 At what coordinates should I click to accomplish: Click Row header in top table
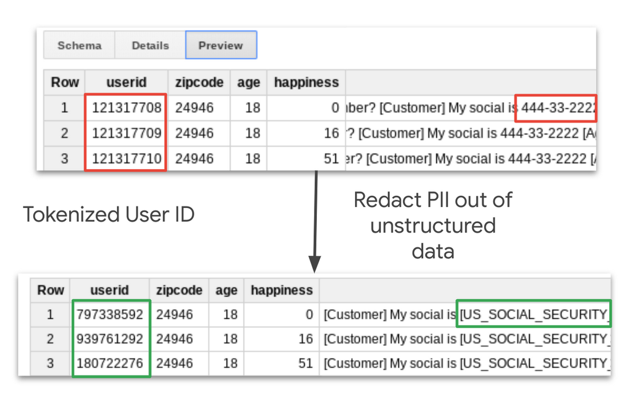65,82
